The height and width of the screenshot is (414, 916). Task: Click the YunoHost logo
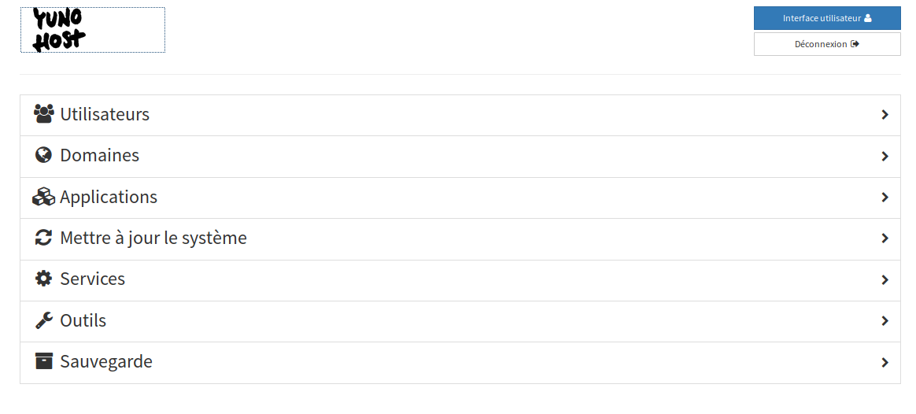[59, 30]
